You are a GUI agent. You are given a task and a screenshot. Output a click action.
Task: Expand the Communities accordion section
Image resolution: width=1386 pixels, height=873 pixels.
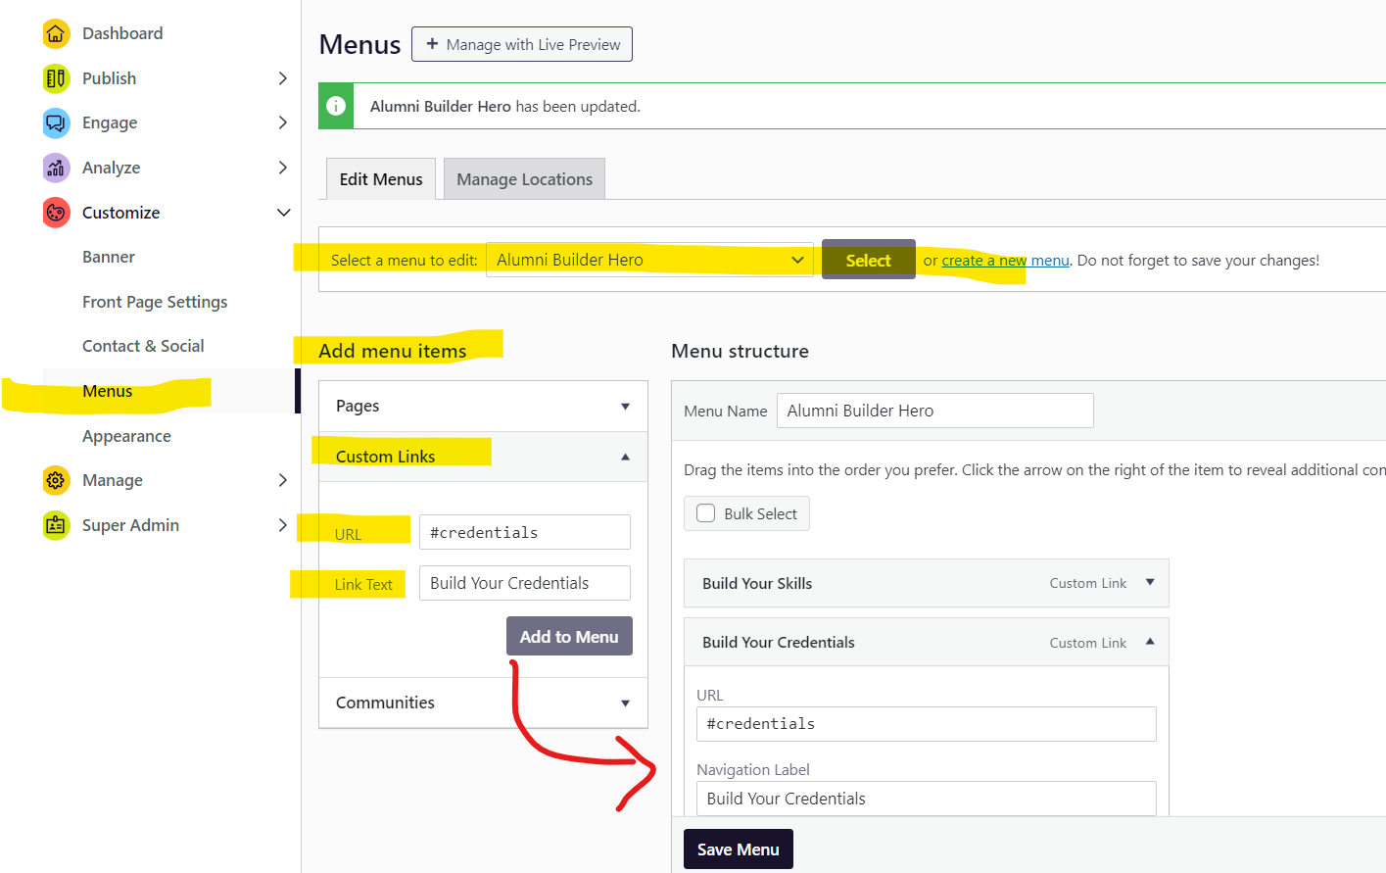tap(625, 703)
